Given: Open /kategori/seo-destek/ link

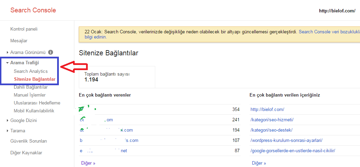Looking at the screenshot, I should (272, 130).
